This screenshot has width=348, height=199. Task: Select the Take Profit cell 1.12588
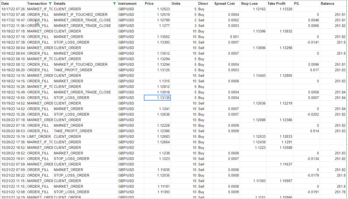click(280, 148)
